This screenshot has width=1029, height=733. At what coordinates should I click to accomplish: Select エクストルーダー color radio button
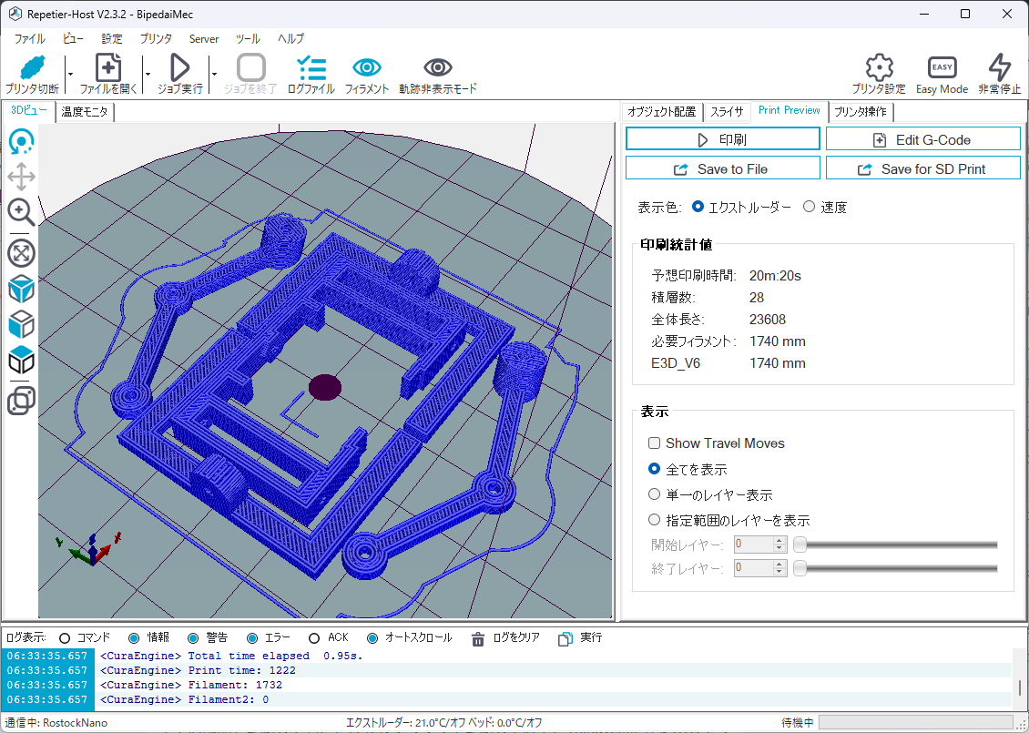point(698,207)
